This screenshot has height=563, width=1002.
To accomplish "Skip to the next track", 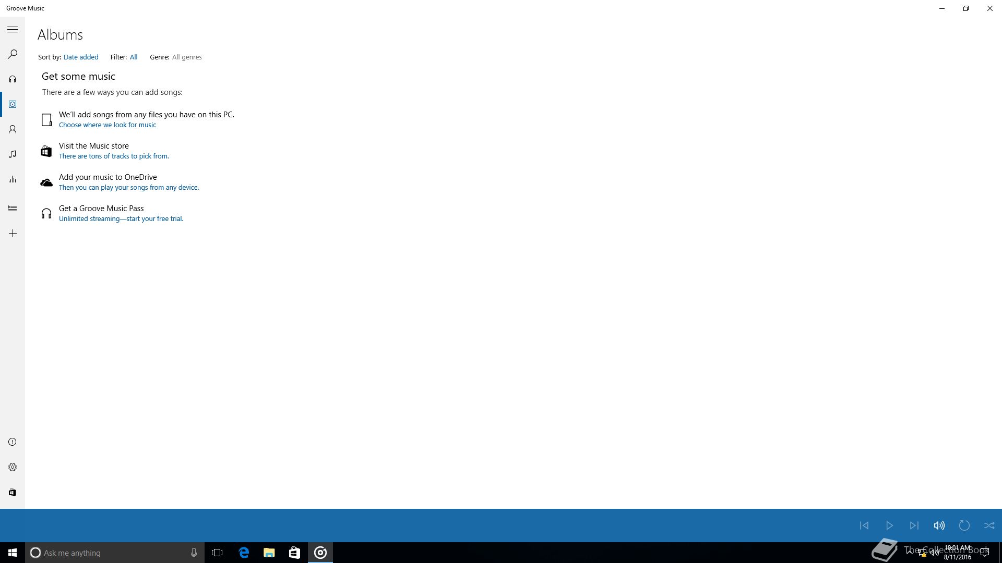I will click(x=914, y=525).
